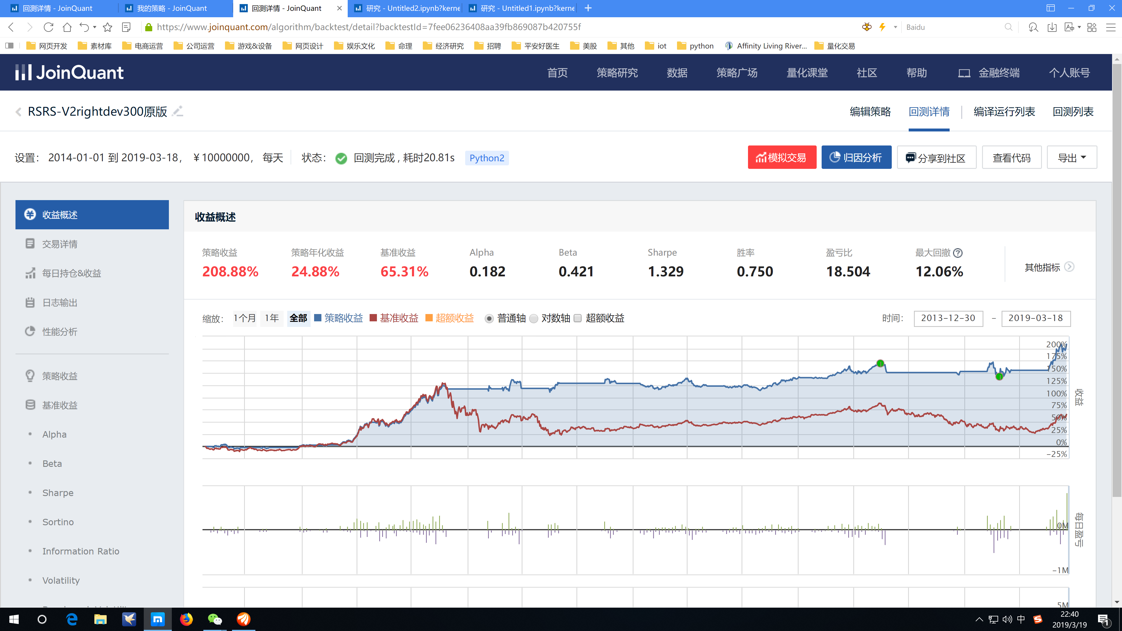Set zoom to 1年
The image size is (1122, 631).
tap(272, 318)
